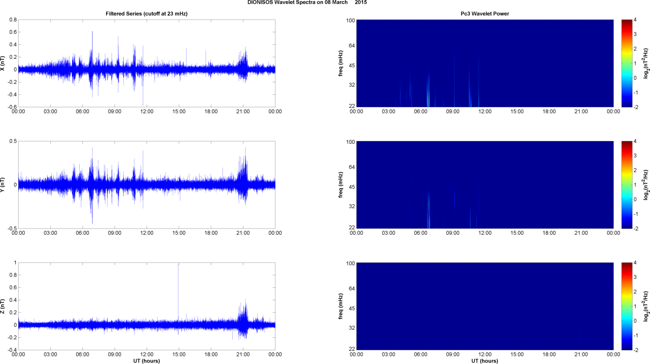Click the middle spectrogram's colorbar

[x=627, y=185]
